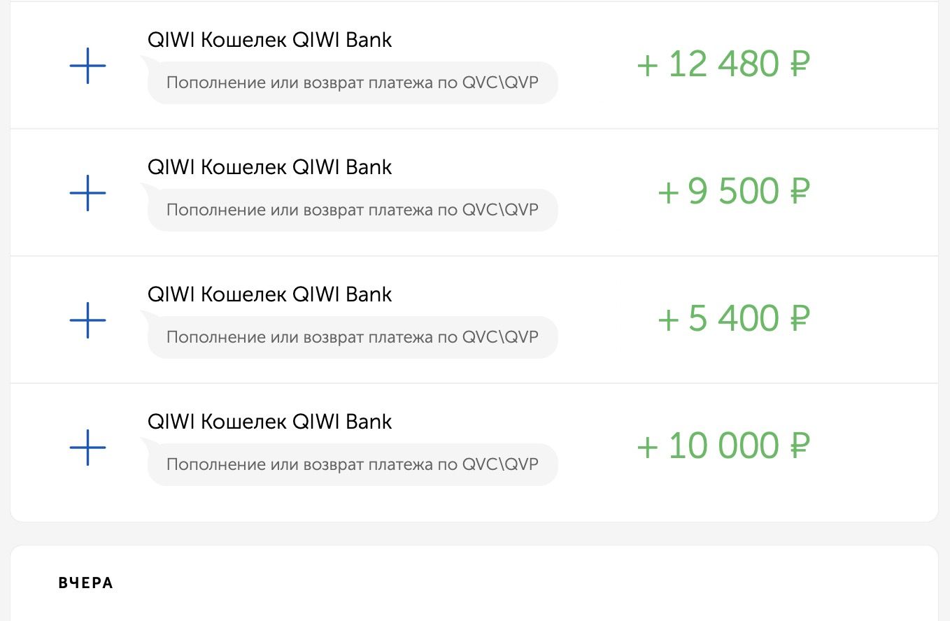Select the + 10 000 ₽ amount
The height and width of the screenshot is (621, 950).
pos(723,447)
